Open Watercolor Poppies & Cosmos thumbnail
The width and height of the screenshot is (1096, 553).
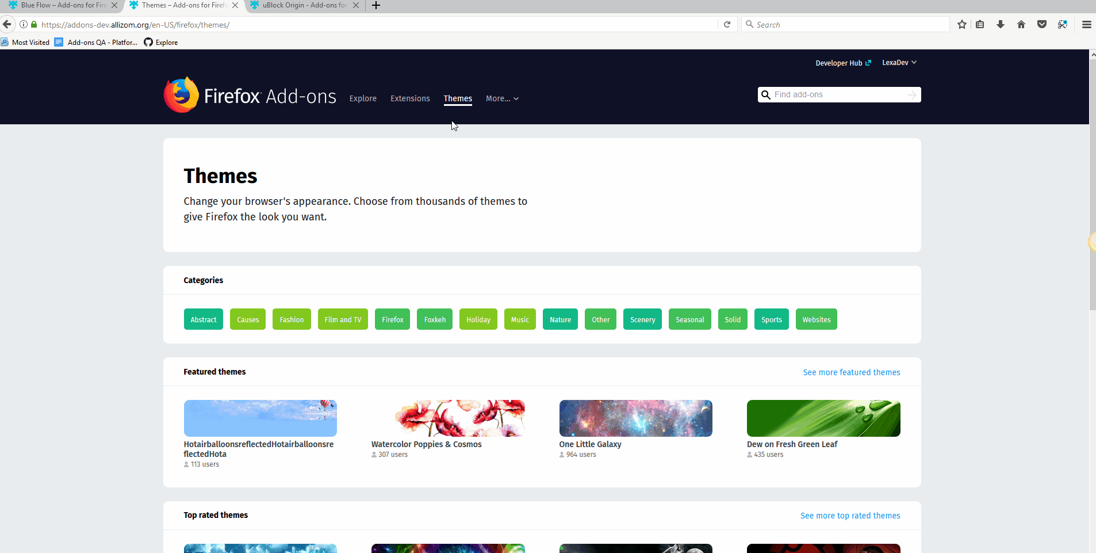(448, 418)
